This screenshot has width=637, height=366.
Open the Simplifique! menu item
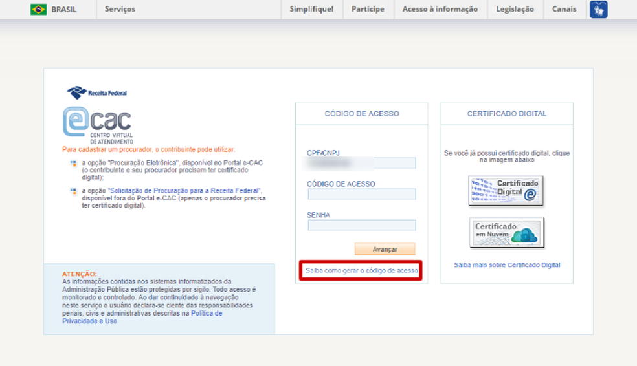tap(311, 10)
